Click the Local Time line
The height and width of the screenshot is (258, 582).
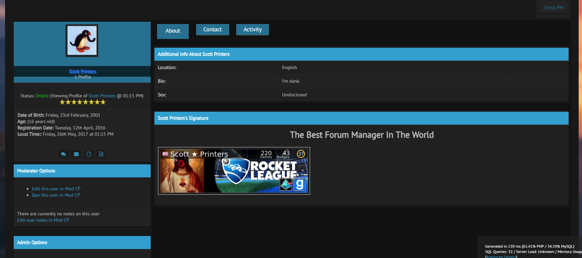(x=65, y=134)
